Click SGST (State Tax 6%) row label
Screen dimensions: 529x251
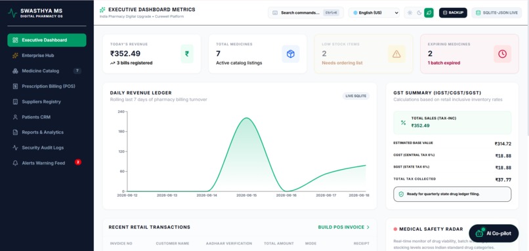[412, 166]
